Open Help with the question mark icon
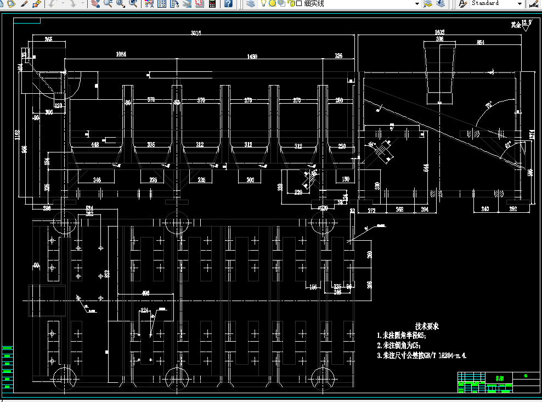This screenshot has height=402, width=542. (228, 3)
